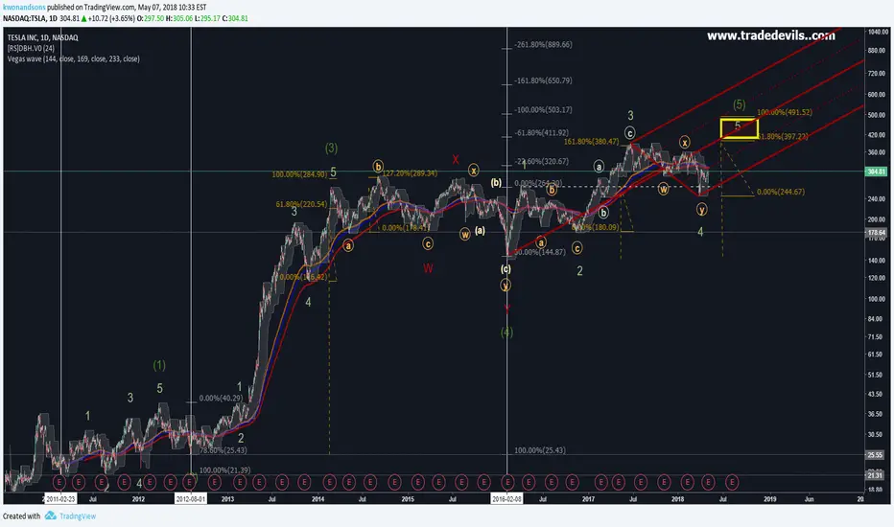Click the 'NASDAQ:TSLA, 1D' symbol header
Image resolution: width=894 pixels, height=527 pixels.
pyautogui.click(x=31, y=19)
